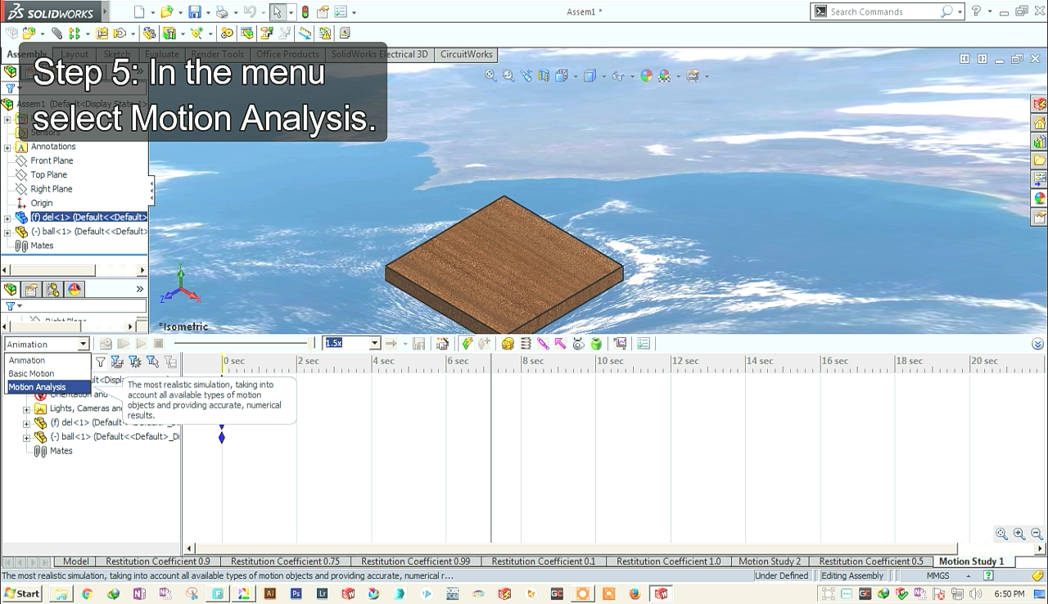Click the Gravity apple icon

pyautogui.click(x=596, y=344)
